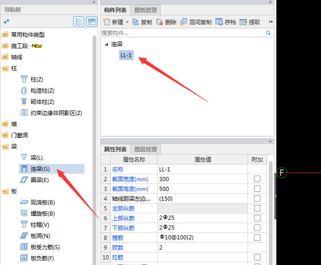Image resolution: width=321 pixels, height=265 pixels.
Task: Click the F axis marker on canvas
Action: coord(282,173)
